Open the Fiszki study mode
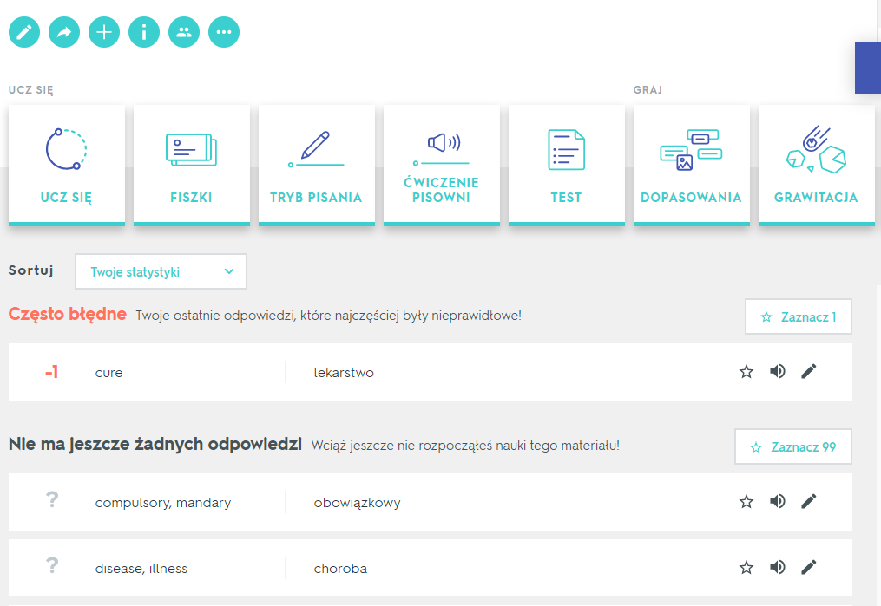 [x=192, y=165]
